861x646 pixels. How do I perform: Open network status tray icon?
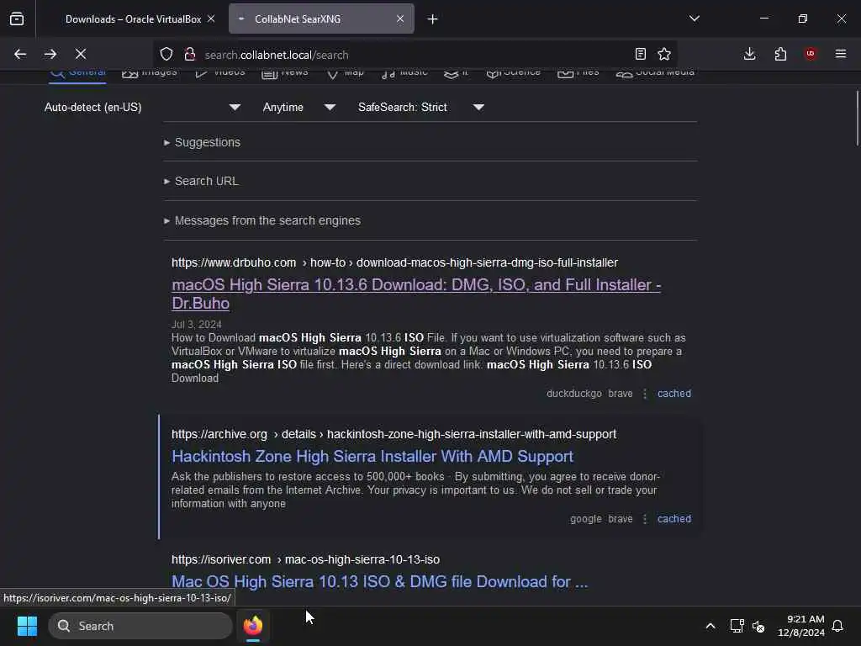pyautogui.click(x=737, y=626)
